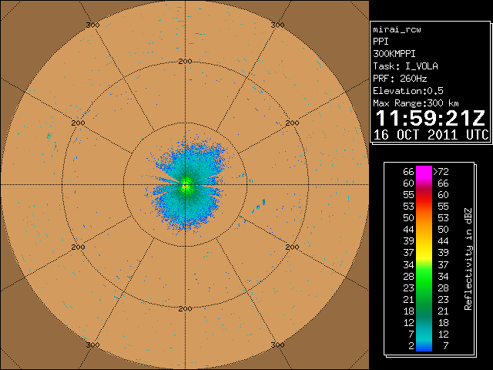Click the Reflectivity in dBZ axis label

468,259
